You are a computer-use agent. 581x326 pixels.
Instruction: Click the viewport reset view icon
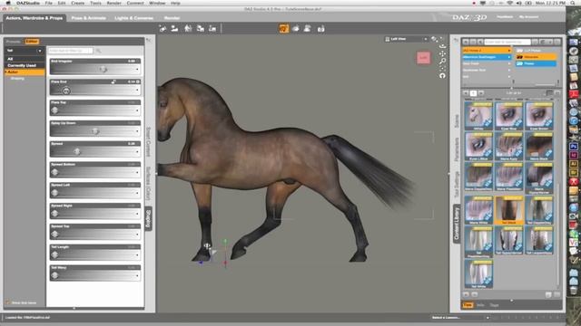click(x=442, y=76)
